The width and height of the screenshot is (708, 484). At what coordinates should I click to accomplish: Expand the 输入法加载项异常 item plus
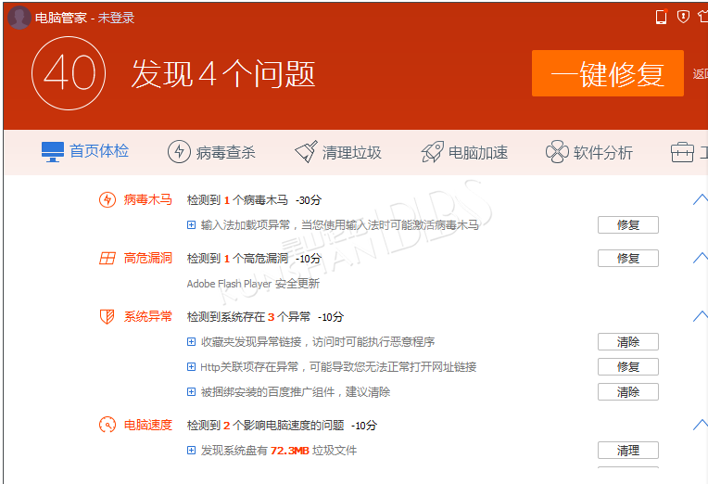(192, 224)
